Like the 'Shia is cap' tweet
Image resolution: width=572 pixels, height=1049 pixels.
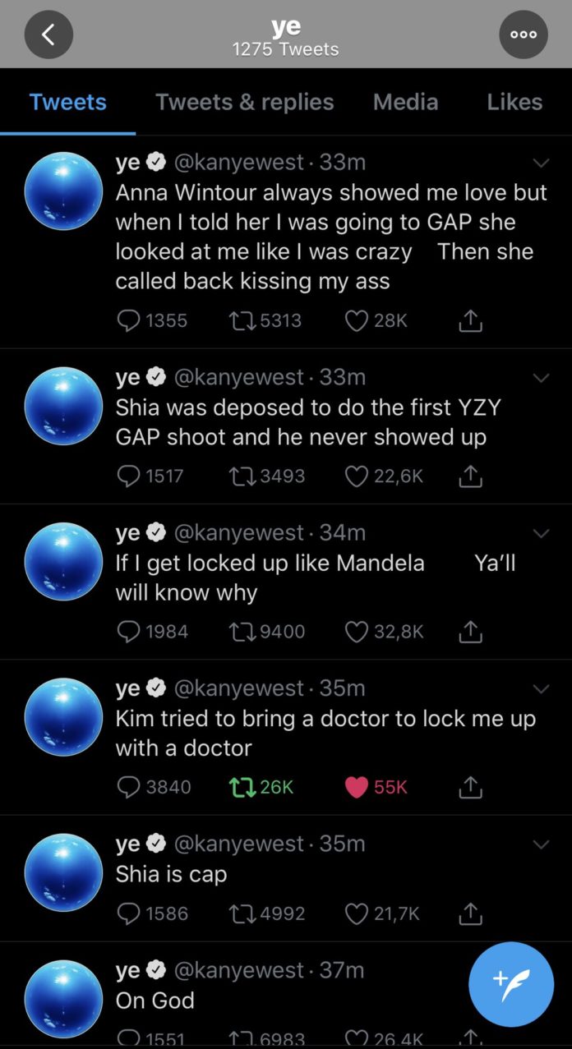click(x=356, y=913)
